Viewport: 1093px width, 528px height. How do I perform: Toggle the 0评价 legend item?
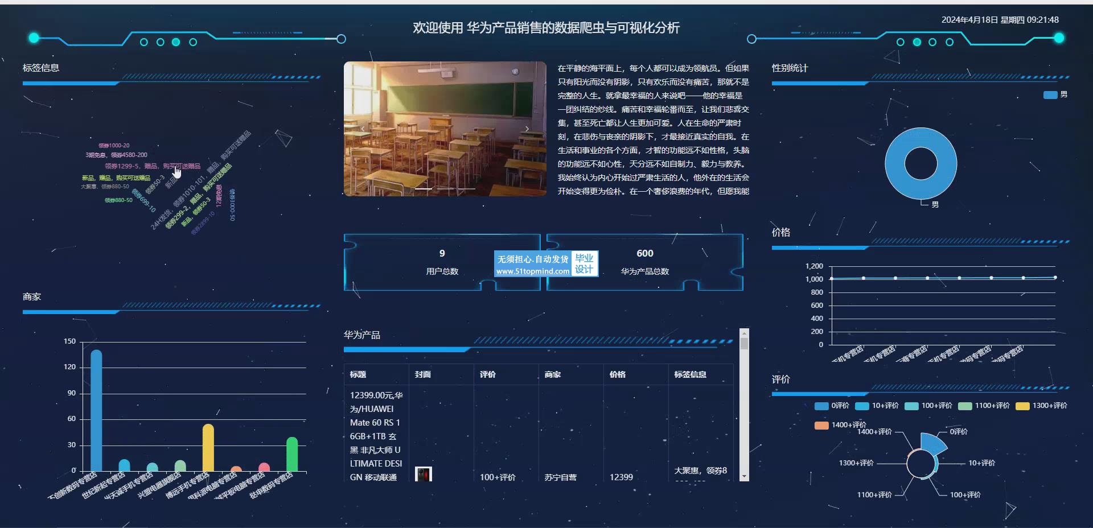(x=832, y=406)
